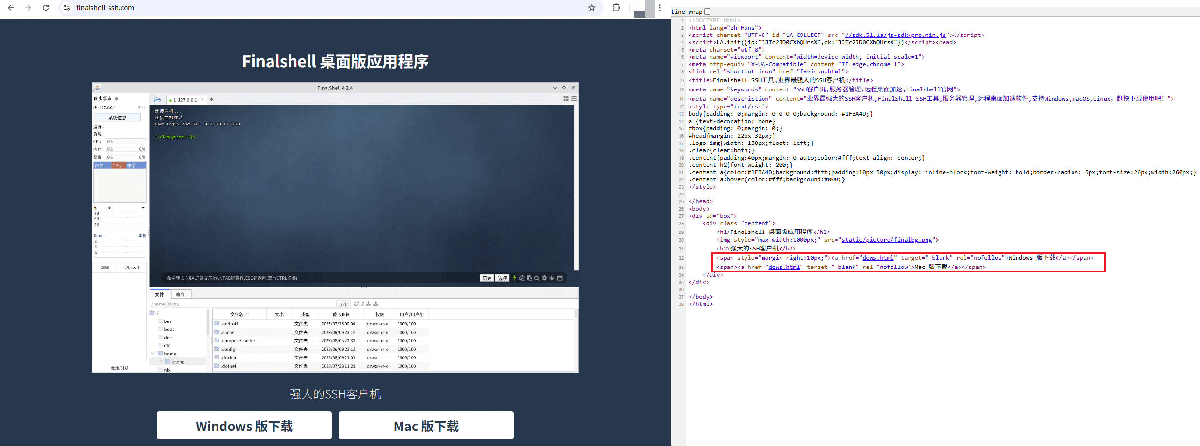The width and height of the screenshot is (1200, 446).
Task: Open the static/picture/finalbg.png source link
Action: point(887,240)
